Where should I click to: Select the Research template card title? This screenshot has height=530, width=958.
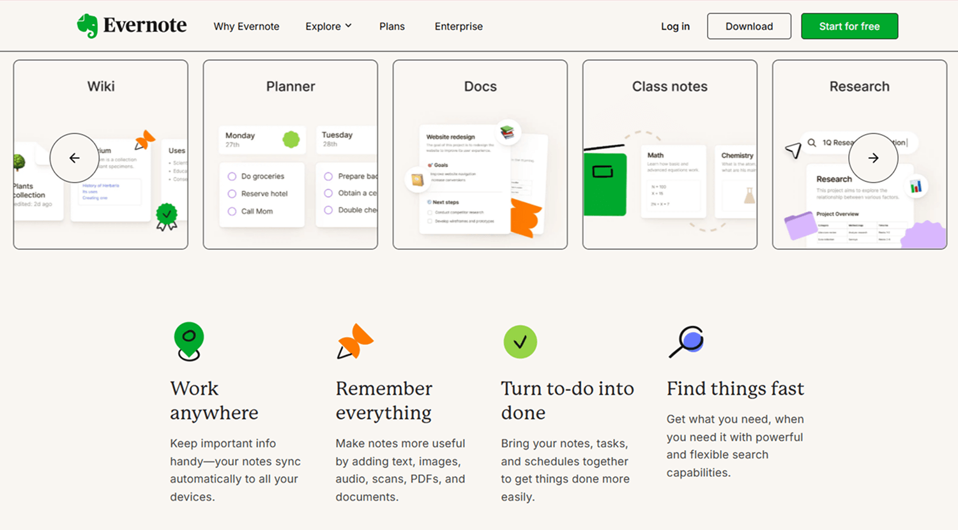tap(860, 86)
